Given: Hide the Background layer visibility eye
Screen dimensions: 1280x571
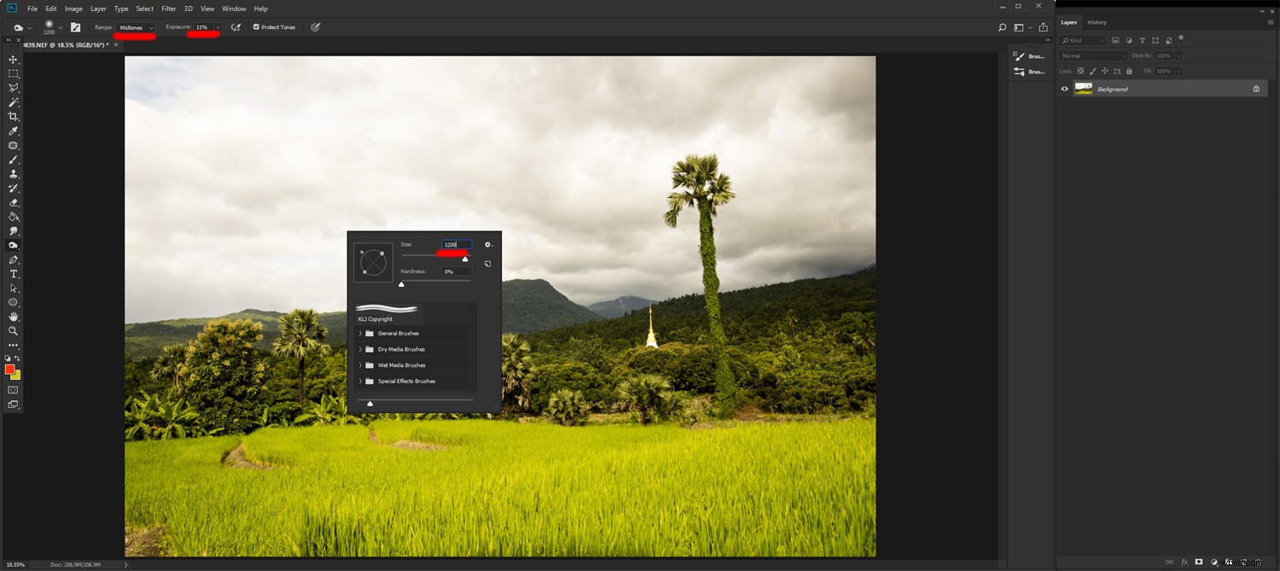Looking at the screenshot, I should click(x=1064, y=89).
